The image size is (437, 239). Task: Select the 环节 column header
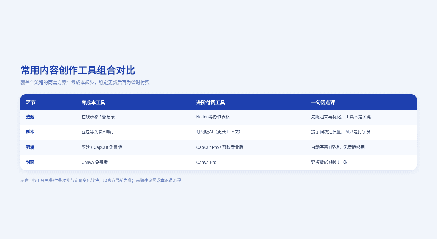click(31, 102)
